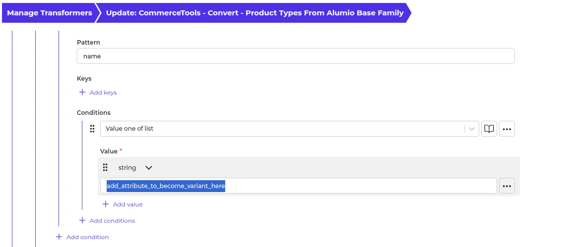563x247 pixels.
Task: Click the 'Add keys' link
Action: click(x=103, y=93)
